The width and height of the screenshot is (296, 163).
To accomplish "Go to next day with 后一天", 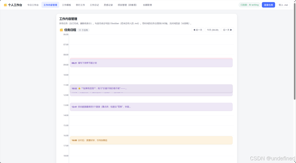I will (227, 30).
